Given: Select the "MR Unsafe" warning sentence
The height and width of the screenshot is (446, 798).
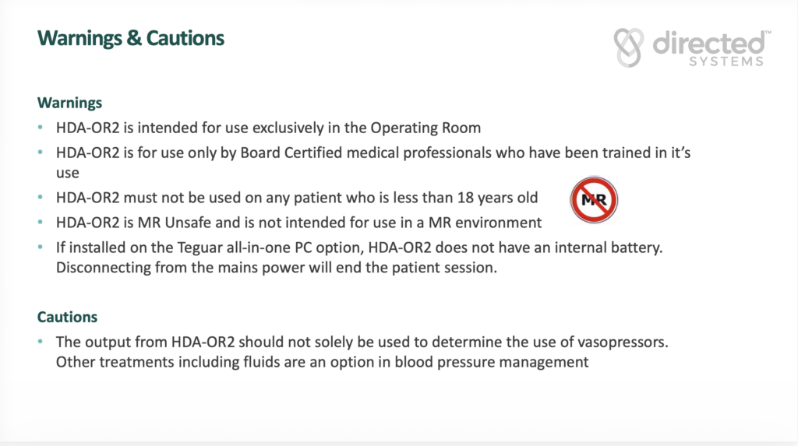Looking at the screenshot, I should 298,223.
